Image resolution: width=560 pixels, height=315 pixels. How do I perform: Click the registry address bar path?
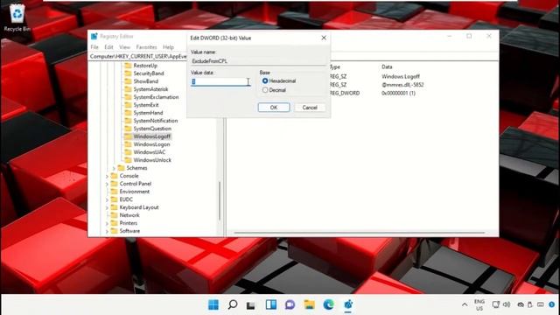pos(138,56)
